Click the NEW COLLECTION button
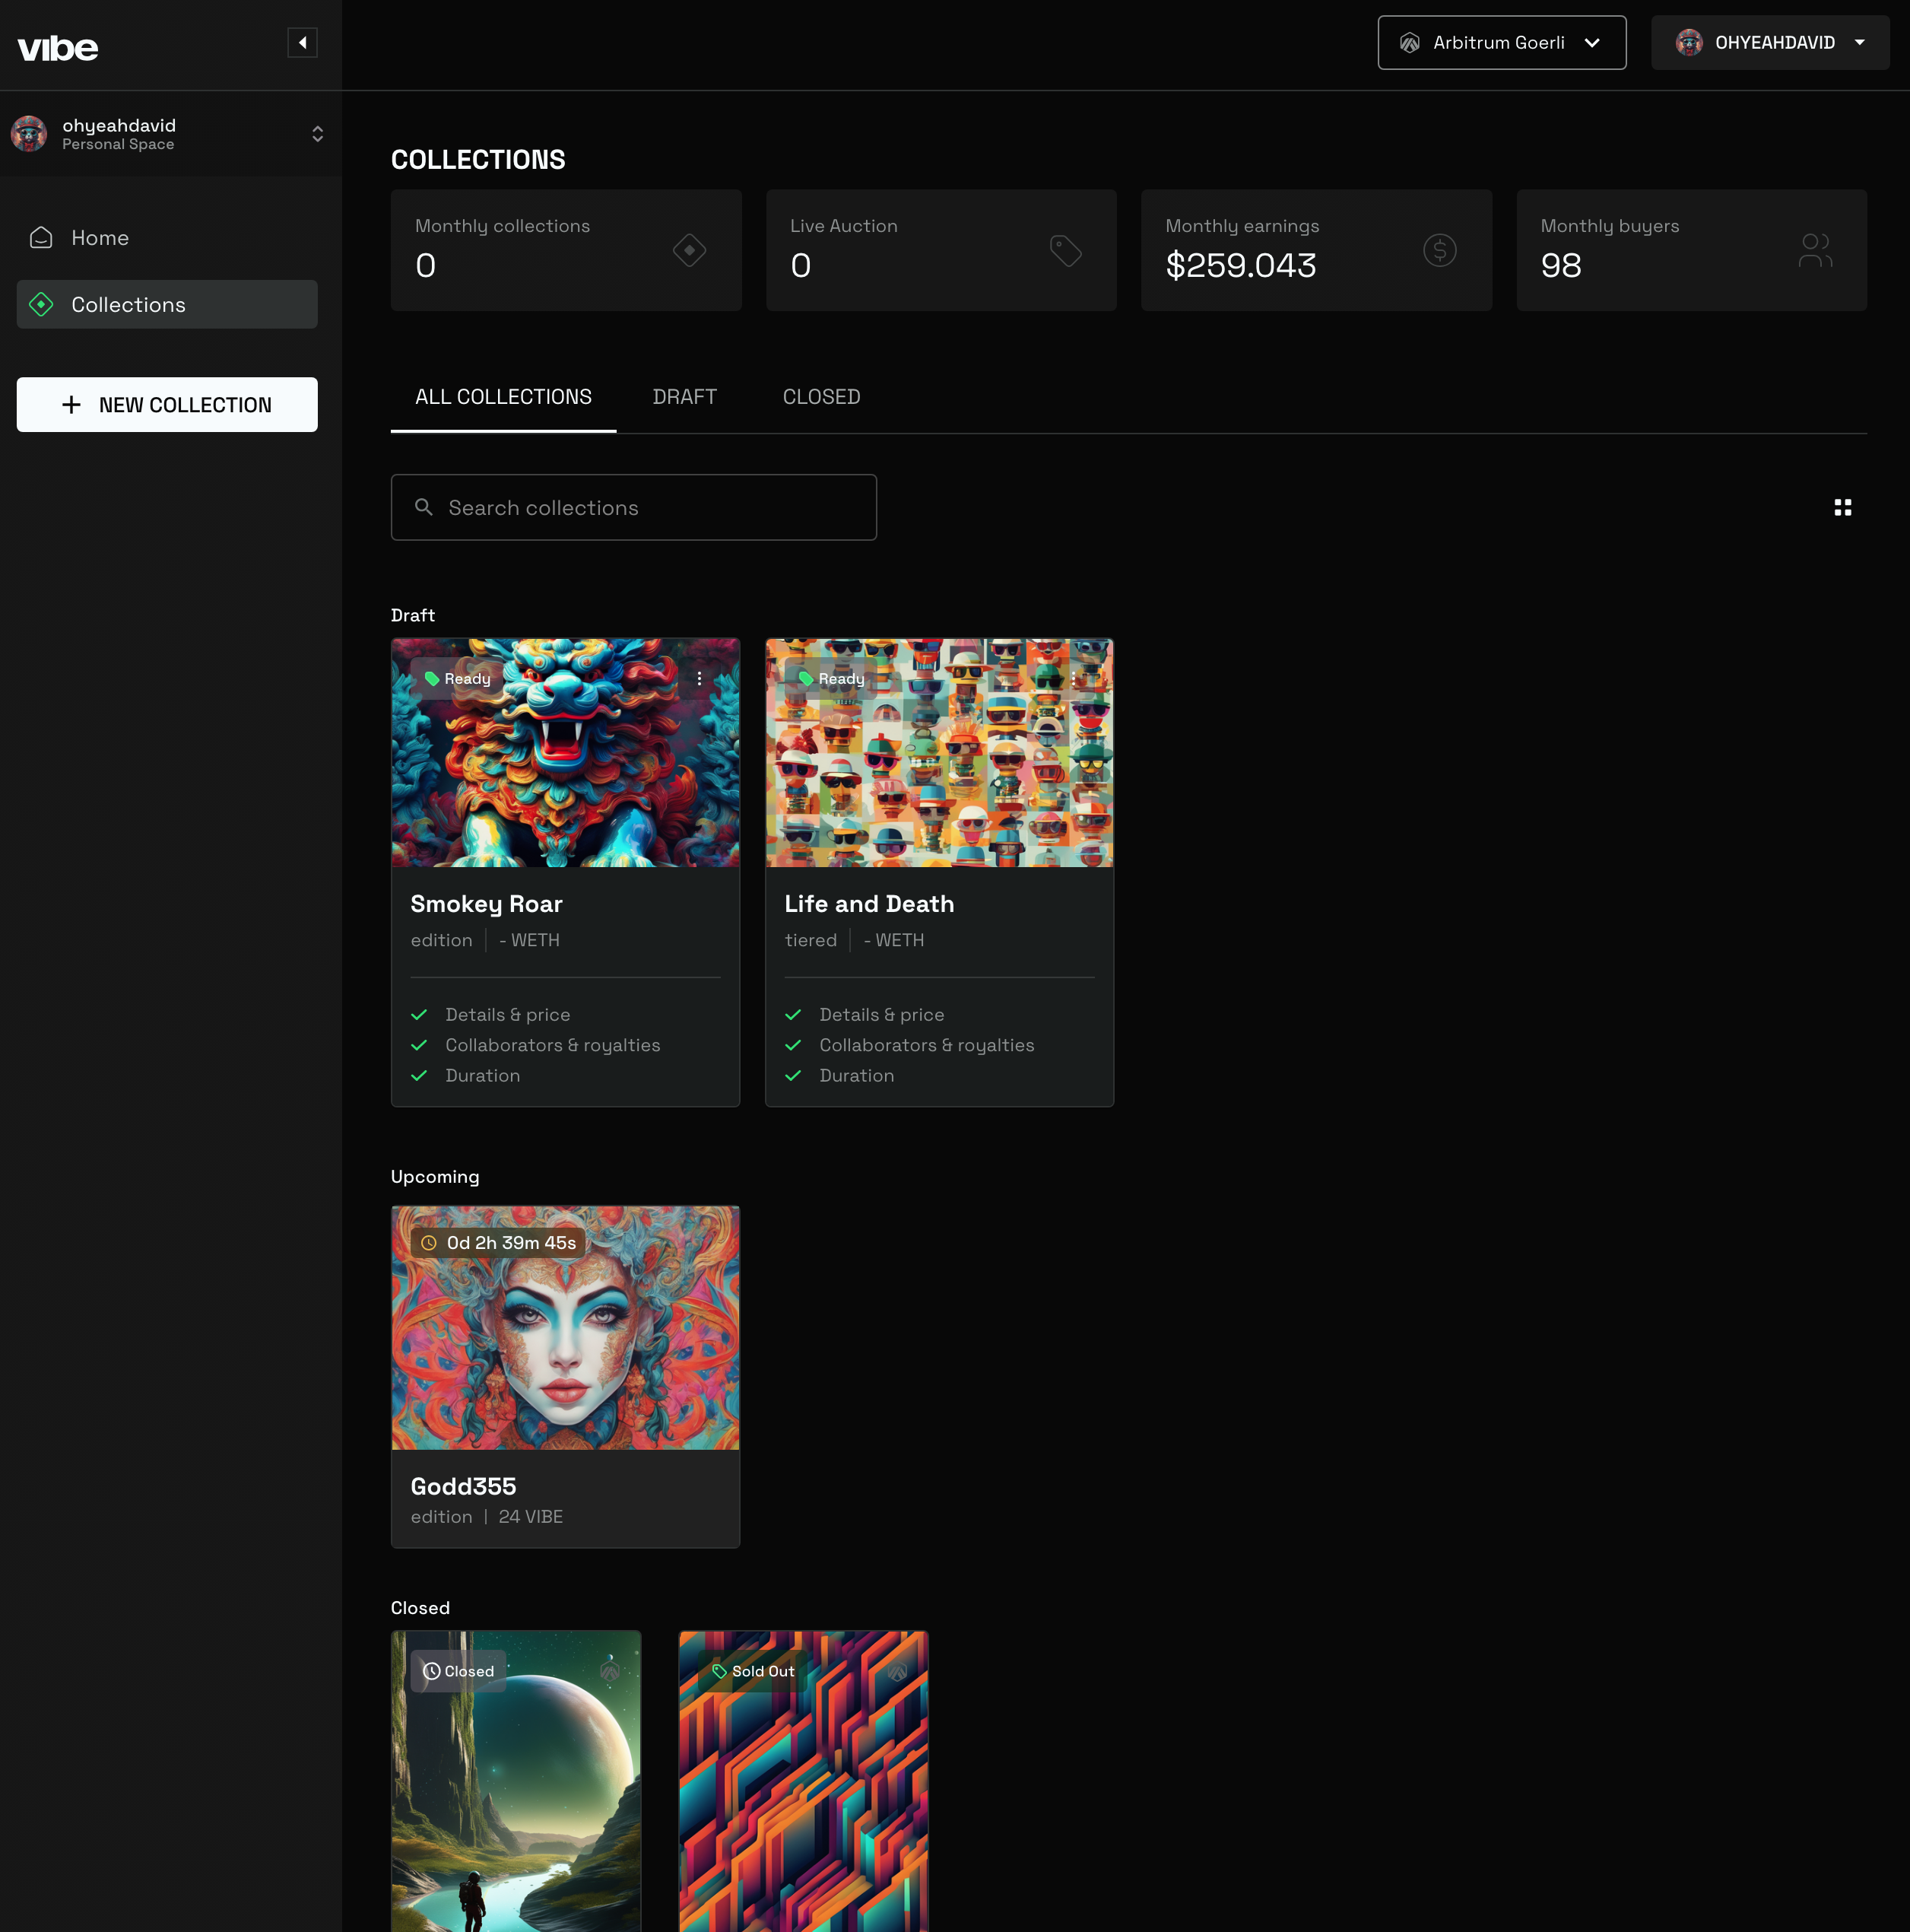Screen dimensions: 1910x1932 pyautogui.click(x=167, y=405)
